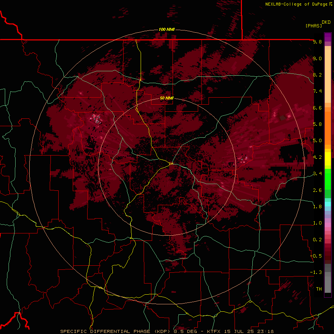Click the -1.3 value on the color scale
Viewport: 334px width, 334px height.
pos(316,272)
